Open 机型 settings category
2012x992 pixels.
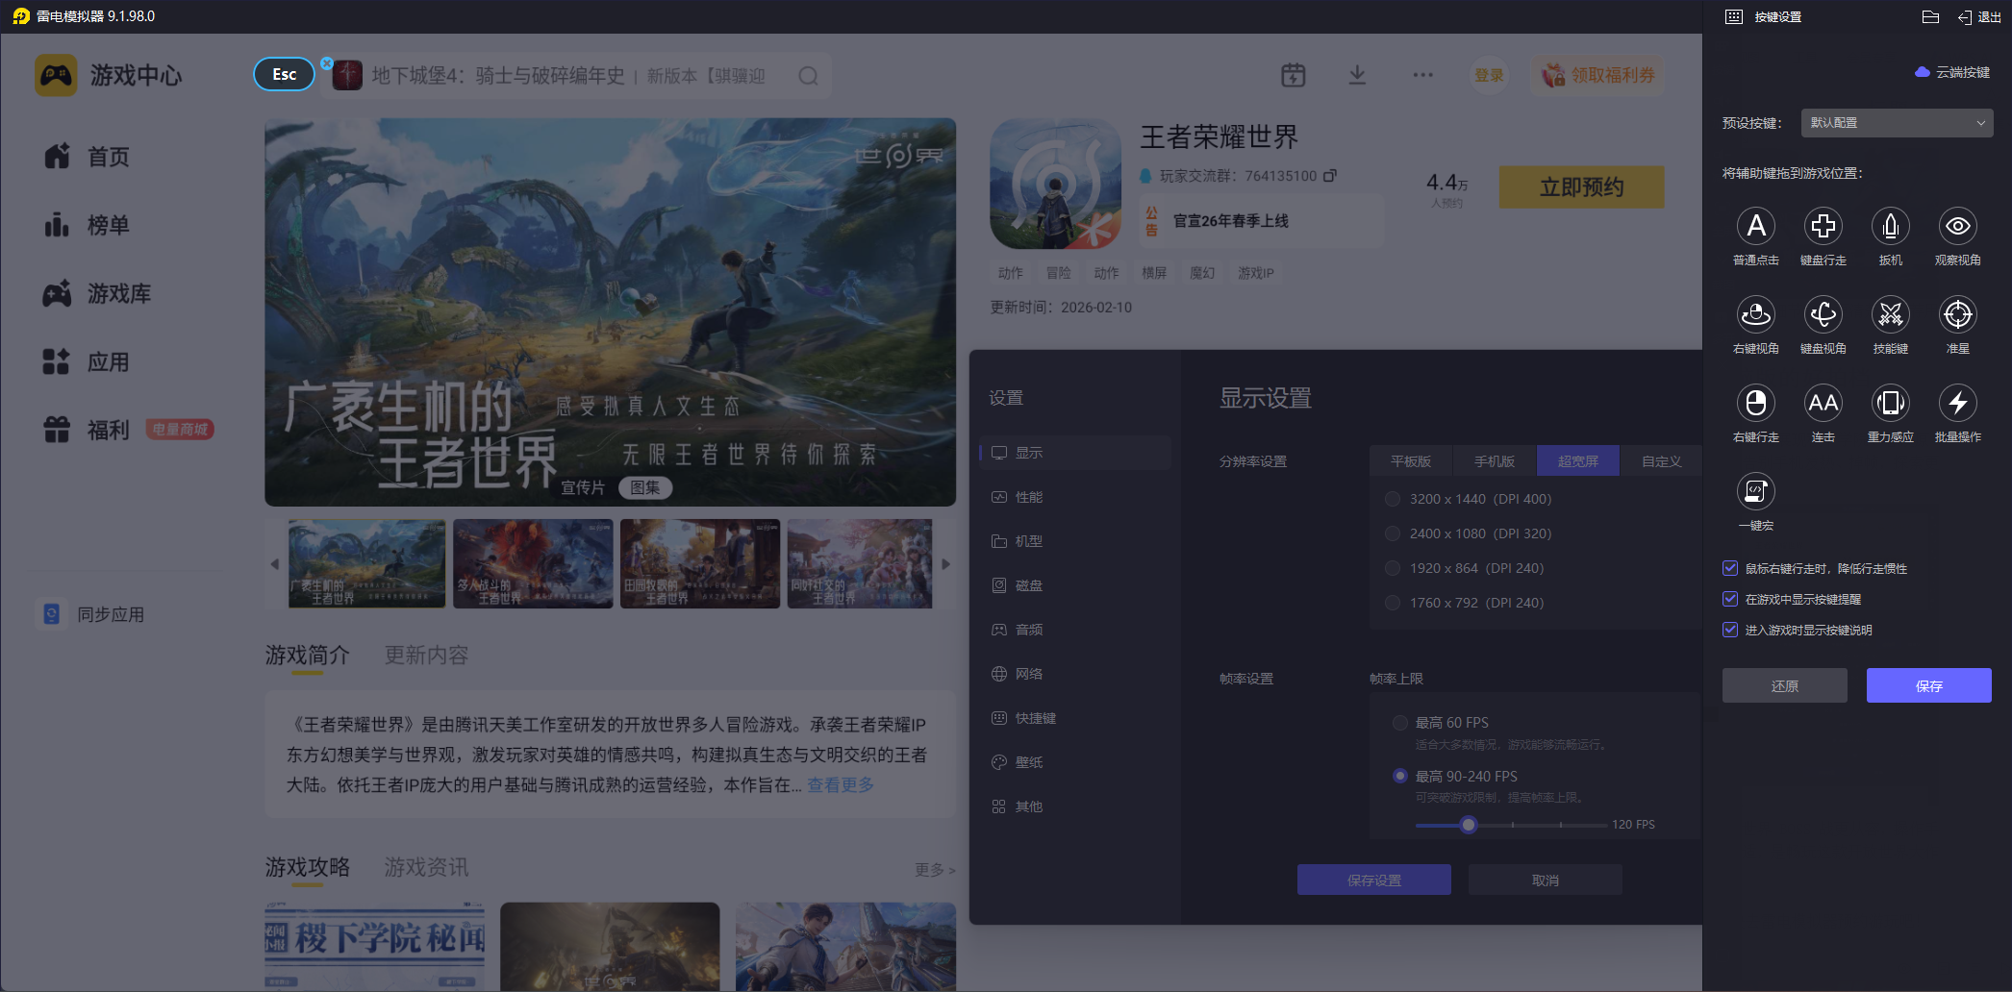1075,541
